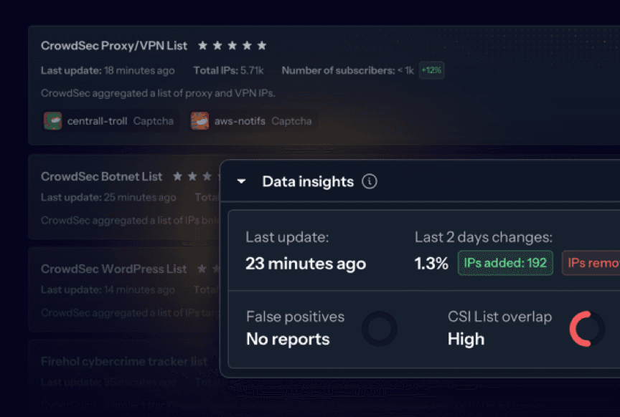The image size is (620, 417).
Task: Click the centrall-troll avatar icon
Action: (52, 120)
